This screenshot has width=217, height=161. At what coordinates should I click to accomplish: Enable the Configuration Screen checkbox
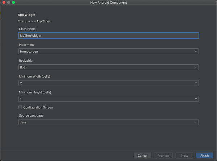[20, 107]
